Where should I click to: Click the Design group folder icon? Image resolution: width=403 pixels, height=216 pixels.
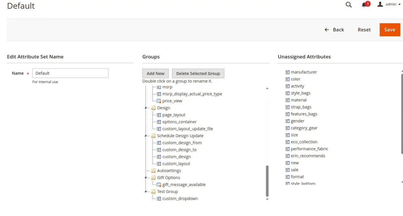click(153, 108)
